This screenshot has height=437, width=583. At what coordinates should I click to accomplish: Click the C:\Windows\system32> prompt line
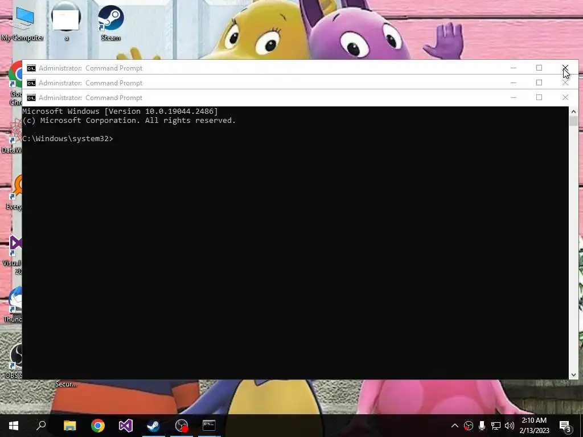(68, 139)
